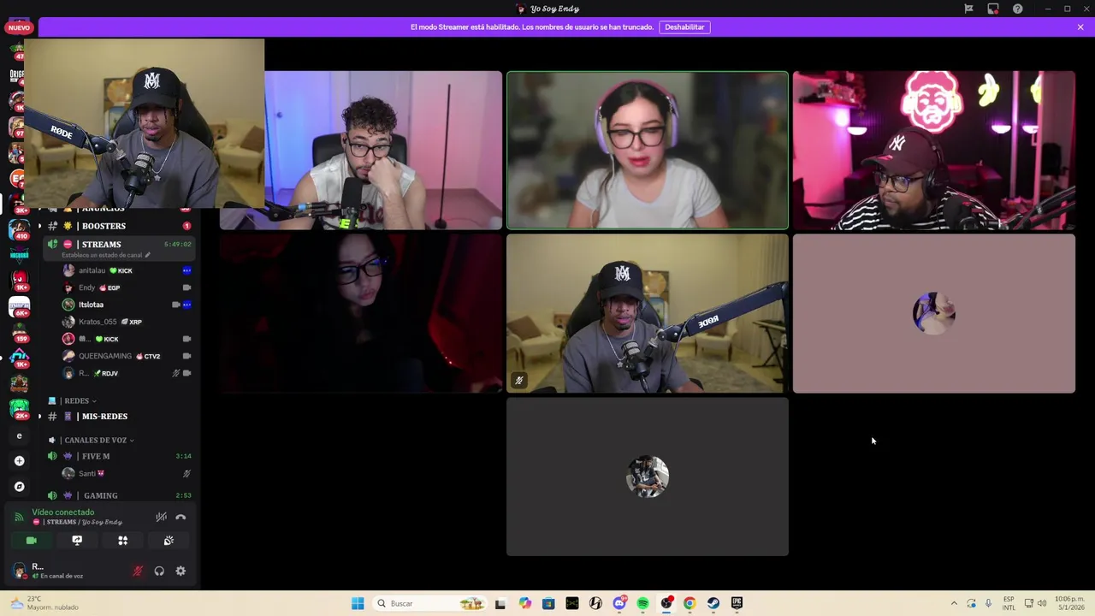Click the Deshabilitar button in the banner
The height and width of the screenshot is (616, 1095).
click(684, 27)
